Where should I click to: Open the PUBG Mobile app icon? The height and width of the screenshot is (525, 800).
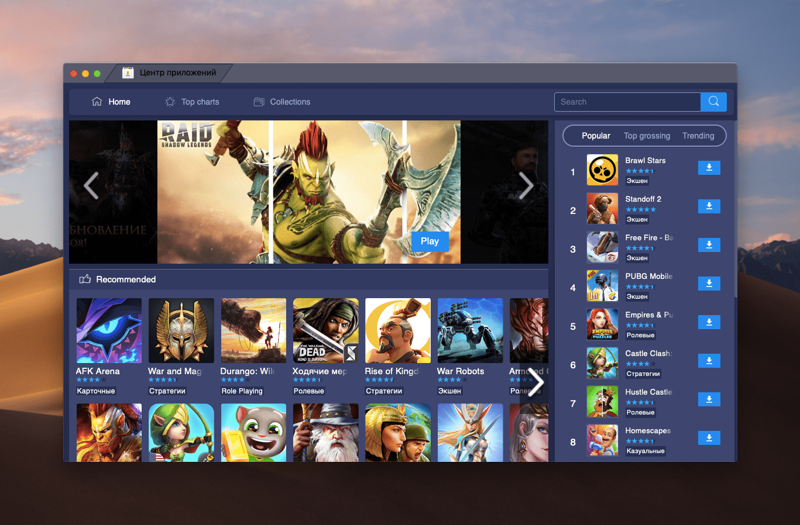coord(602,286)
